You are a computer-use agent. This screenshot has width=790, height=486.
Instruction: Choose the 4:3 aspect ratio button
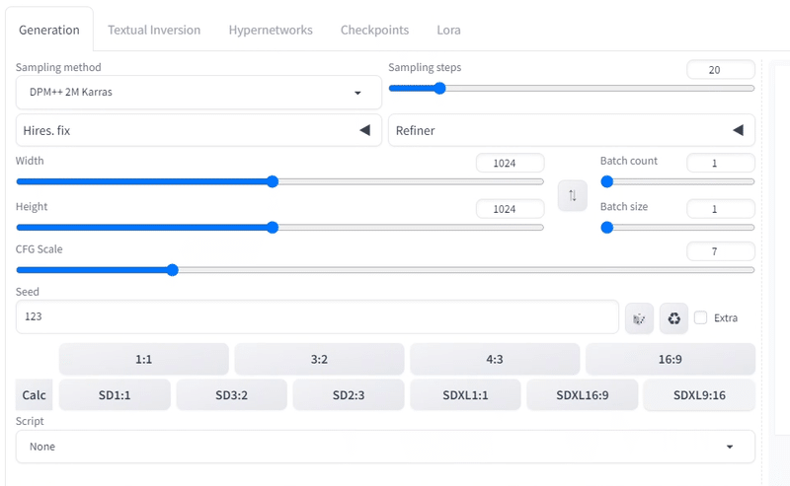(495, 359)
